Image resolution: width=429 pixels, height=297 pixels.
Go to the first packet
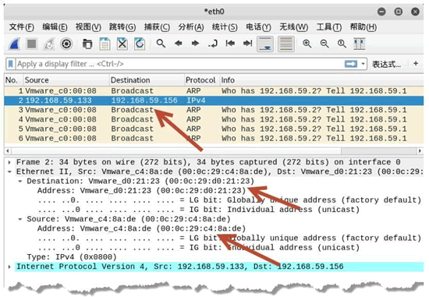[x=230, y=44]
